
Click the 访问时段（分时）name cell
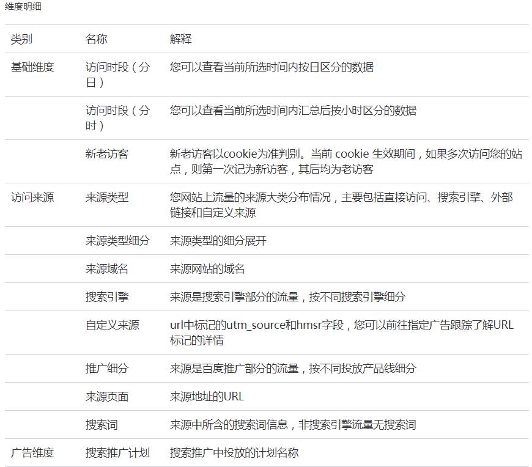117,118
